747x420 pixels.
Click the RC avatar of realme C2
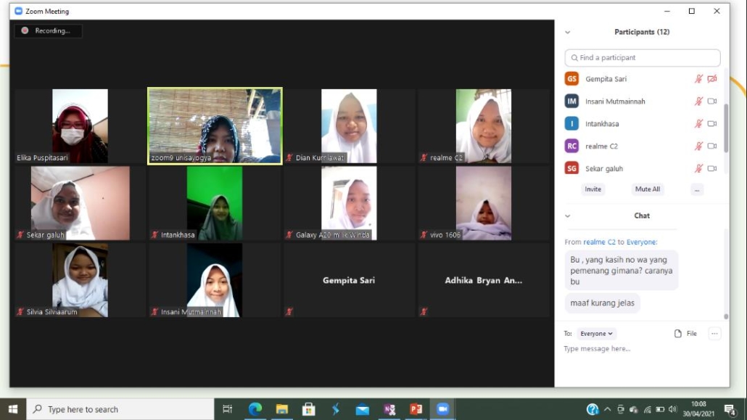click(x=571, y=146)
